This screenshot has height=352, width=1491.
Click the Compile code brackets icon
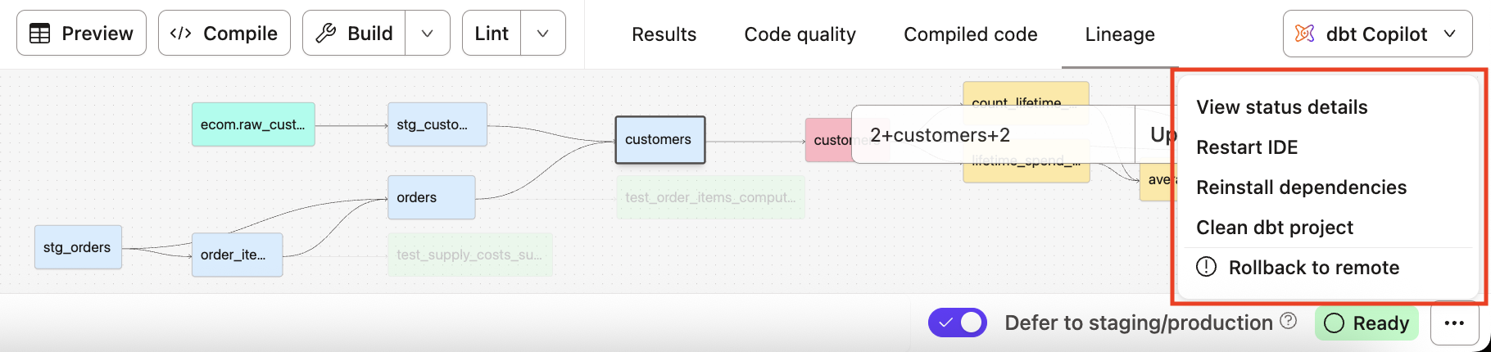click(x=180, y=34)
